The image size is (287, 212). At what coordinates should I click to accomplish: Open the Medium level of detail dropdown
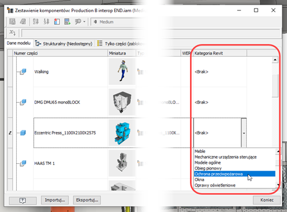pyautogui.click(x=119, y=22)
